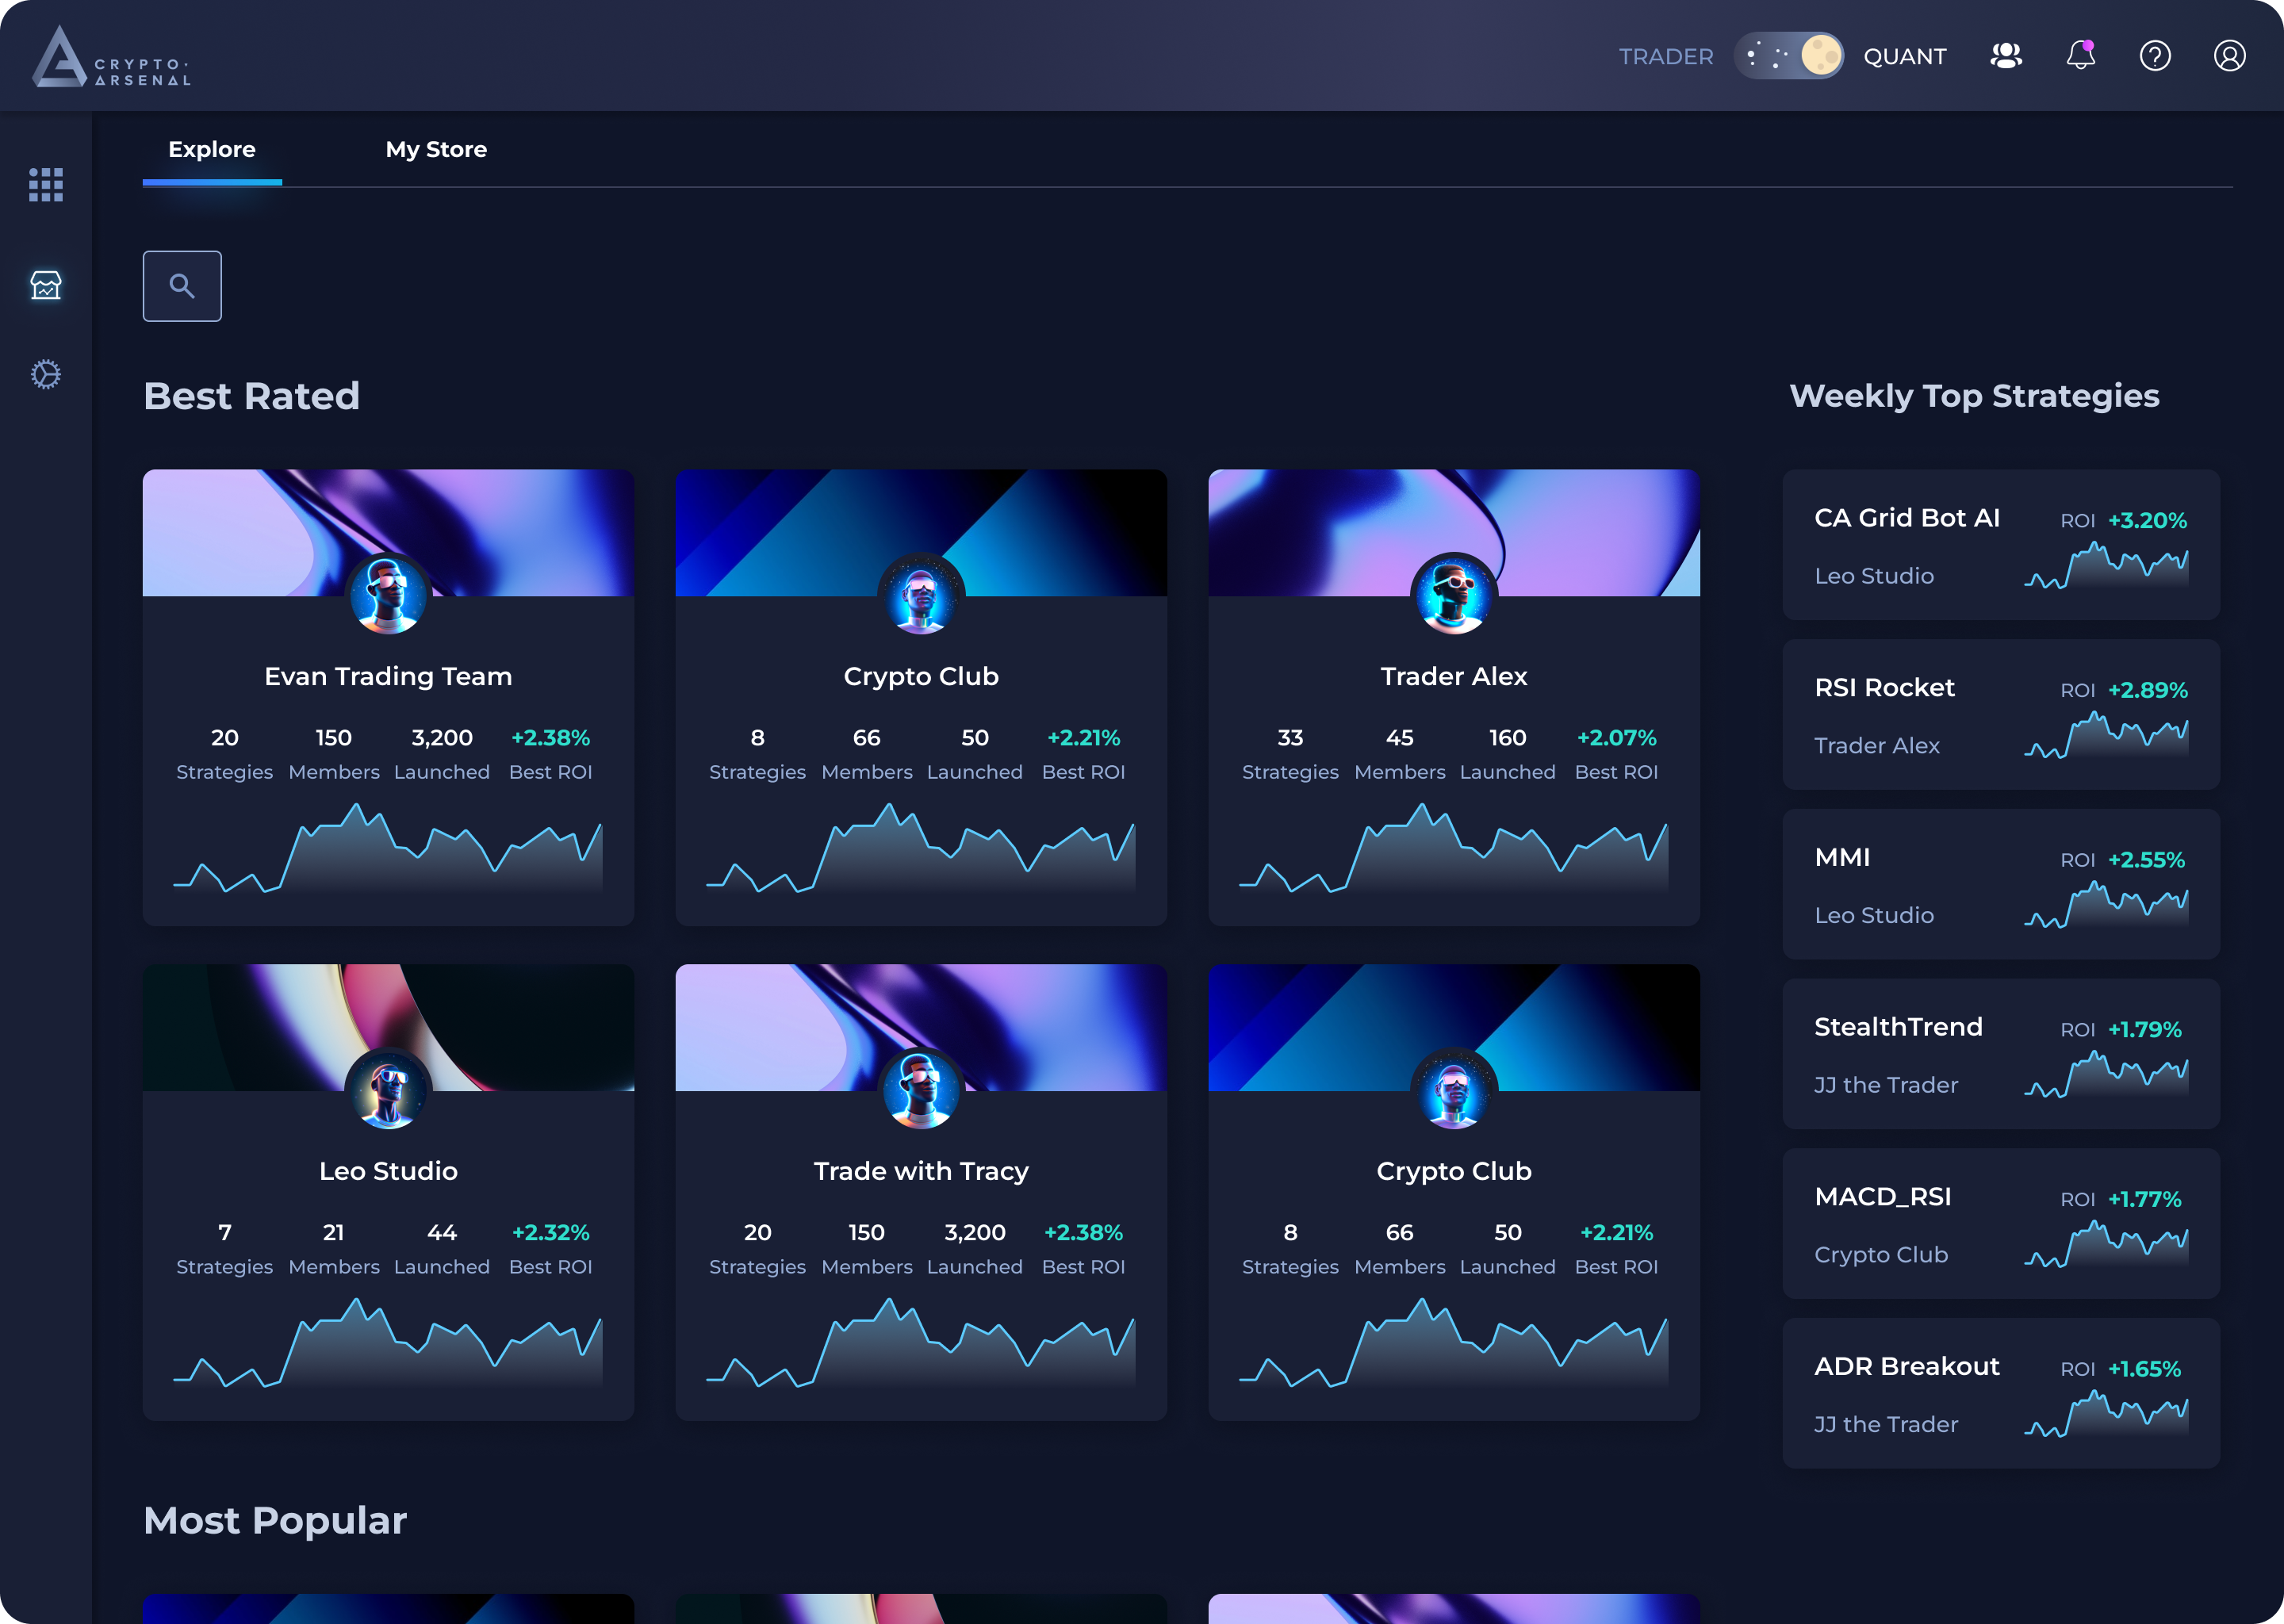Screen dimensions: 2284x1624
Task: Open the RSI Rocket strategy
Action: [1884, 688]
